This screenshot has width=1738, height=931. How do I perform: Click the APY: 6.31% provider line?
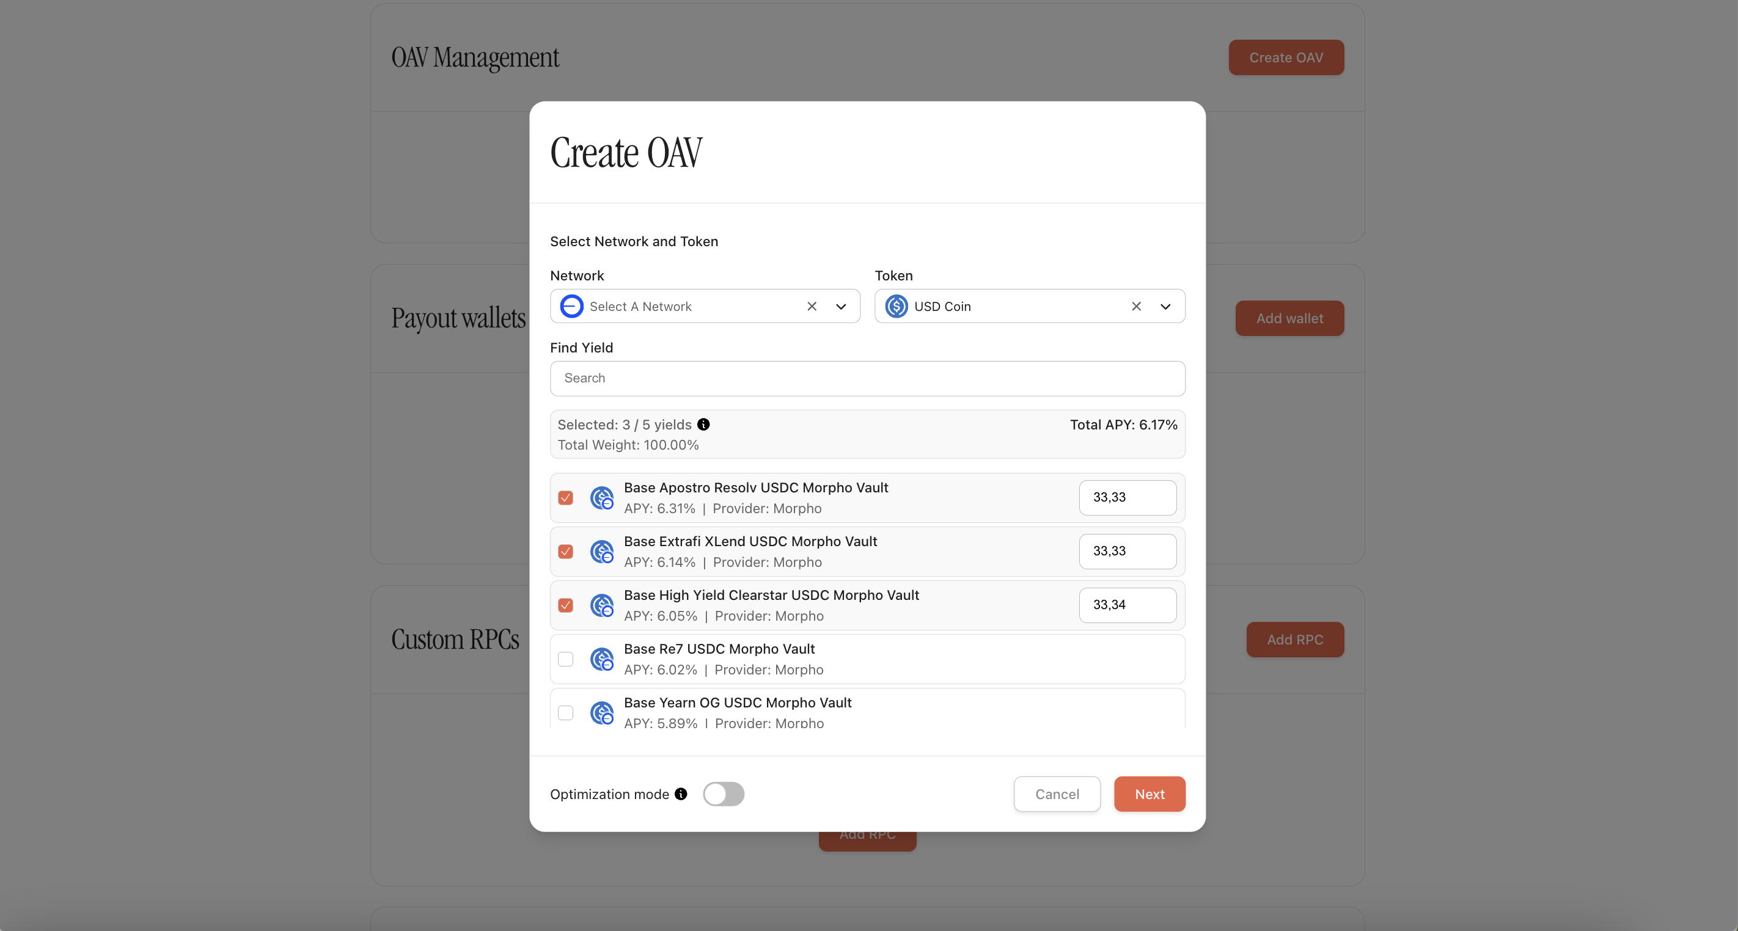[722, 509]
